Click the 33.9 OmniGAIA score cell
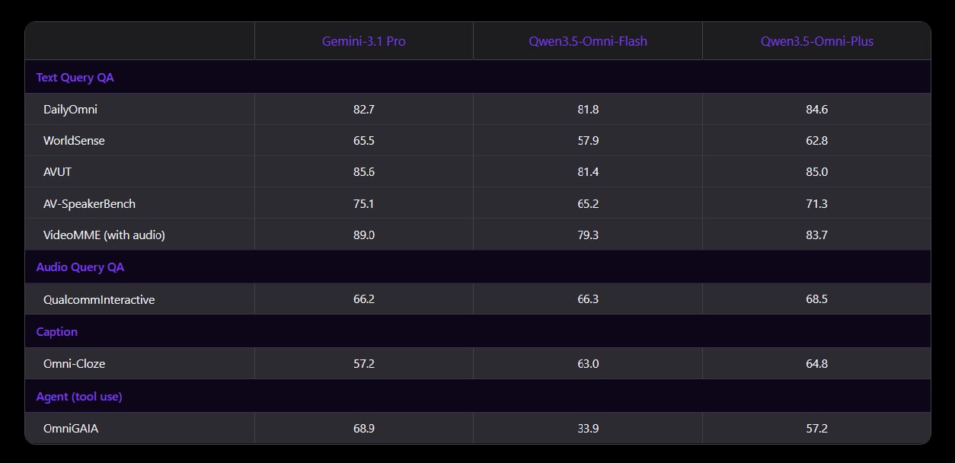This screenshot has height=463, width=955. pyautogui.click(x=588, y=429)
